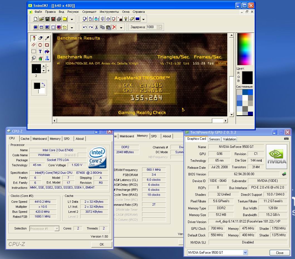Choose the Ellipse drawing tool

40,45
